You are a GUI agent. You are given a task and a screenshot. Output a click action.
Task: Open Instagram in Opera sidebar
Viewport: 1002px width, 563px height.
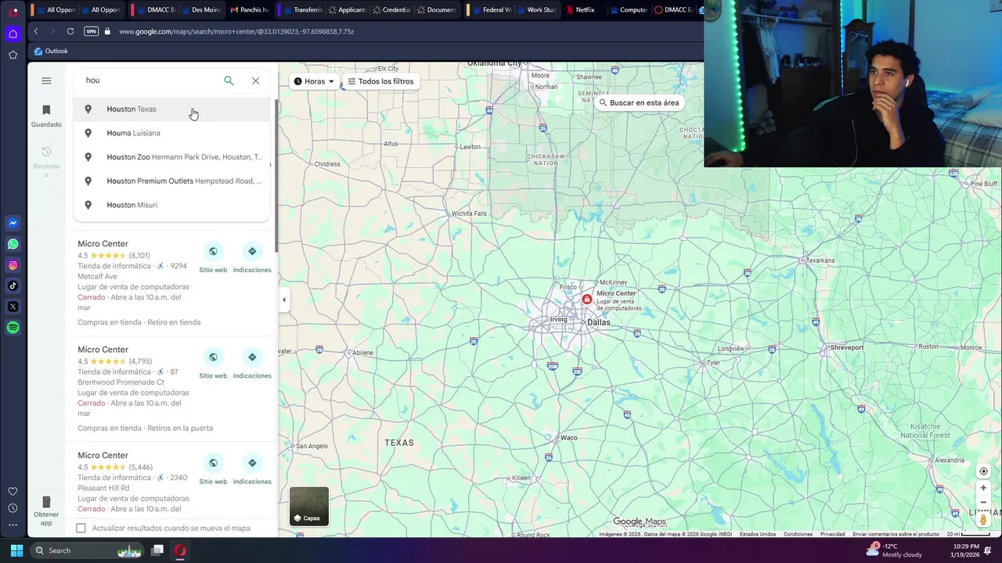[x=13, y=265]
